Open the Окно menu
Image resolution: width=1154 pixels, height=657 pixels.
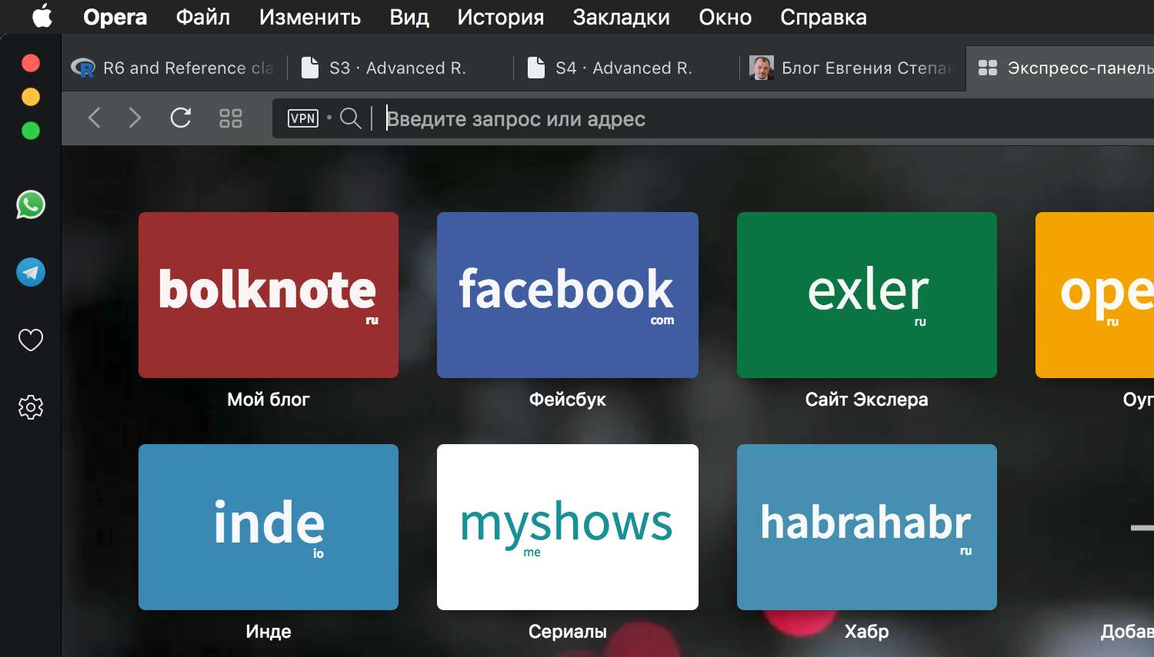[725, 17]
